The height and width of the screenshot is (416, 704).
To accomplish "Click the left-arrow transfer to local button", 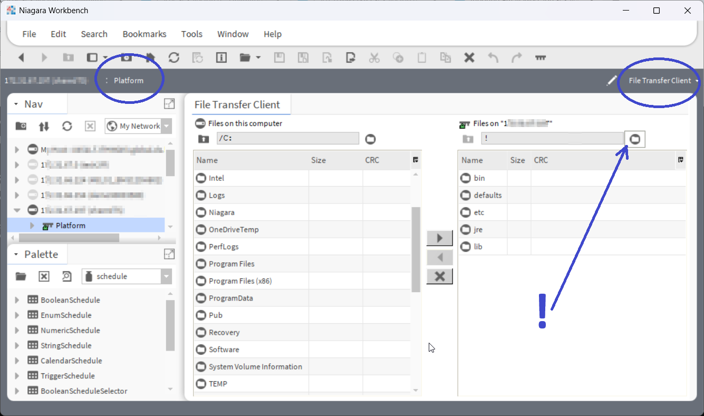I will (440, 257).
